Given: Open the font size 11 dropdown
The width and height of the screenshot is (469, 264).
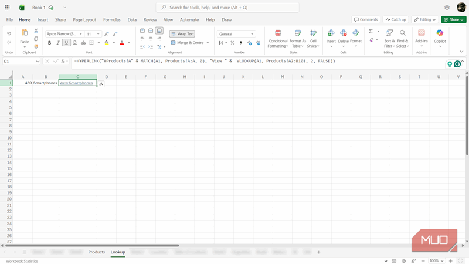Looking at the screenshot, I should tap(98, 34).
